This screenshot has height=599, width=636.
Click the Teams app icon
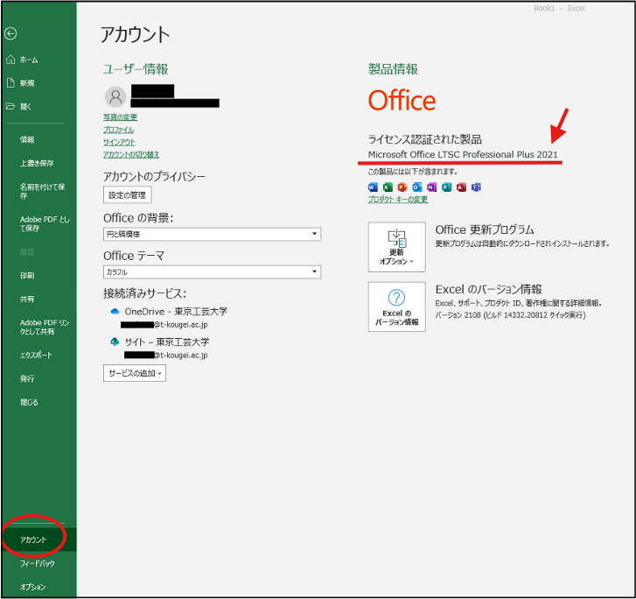[x=476, y=187]
